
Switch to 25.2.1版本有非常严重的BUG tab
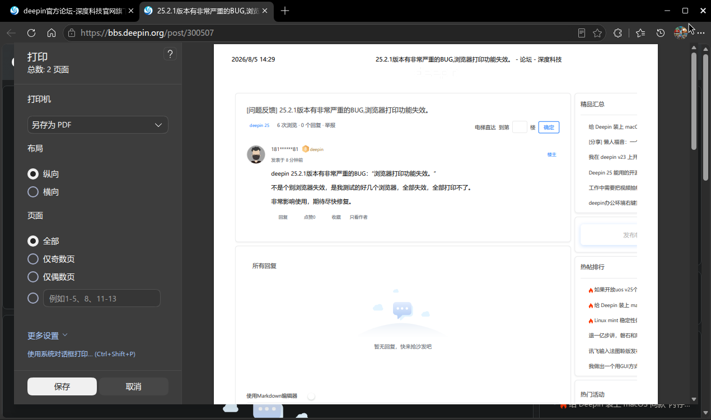coord(205,11)
